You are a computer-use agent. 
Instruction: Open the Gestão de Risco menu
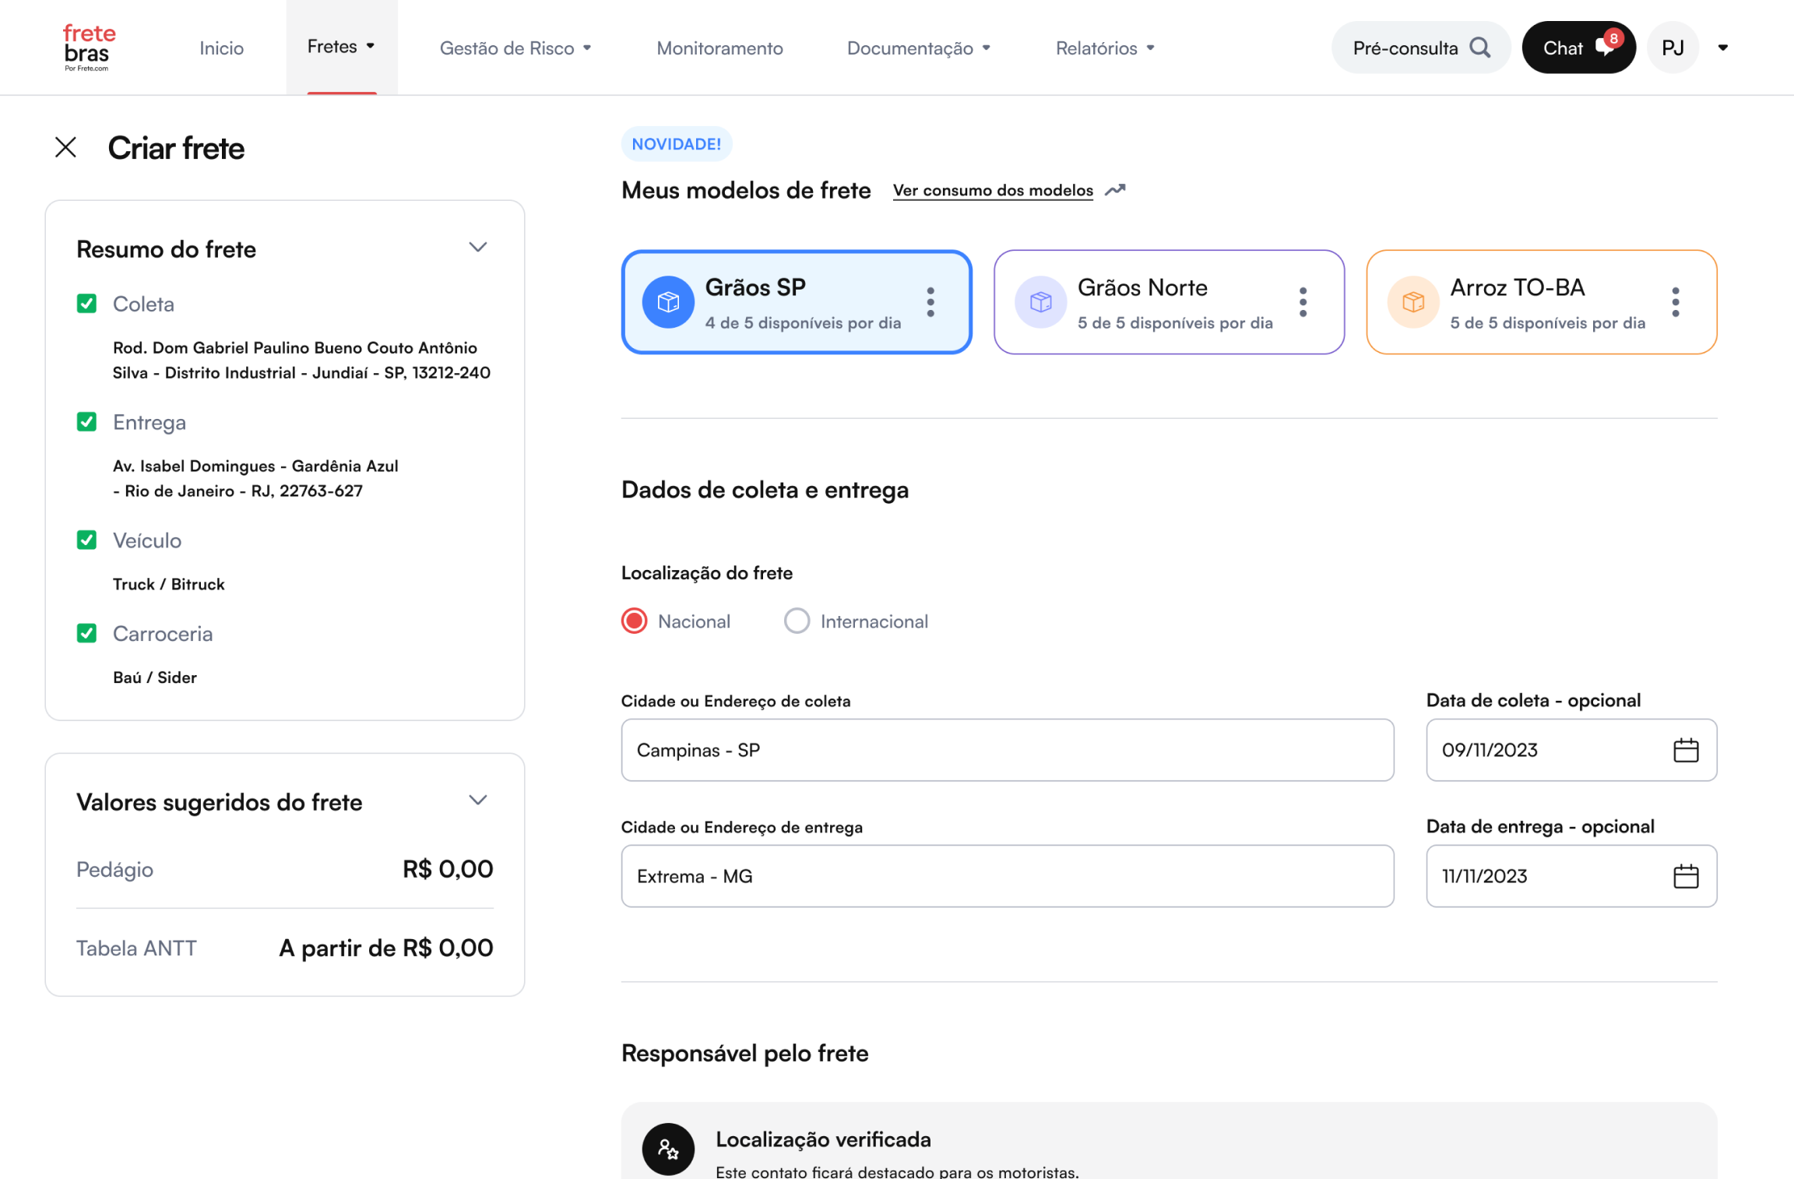tap(515, 48)
